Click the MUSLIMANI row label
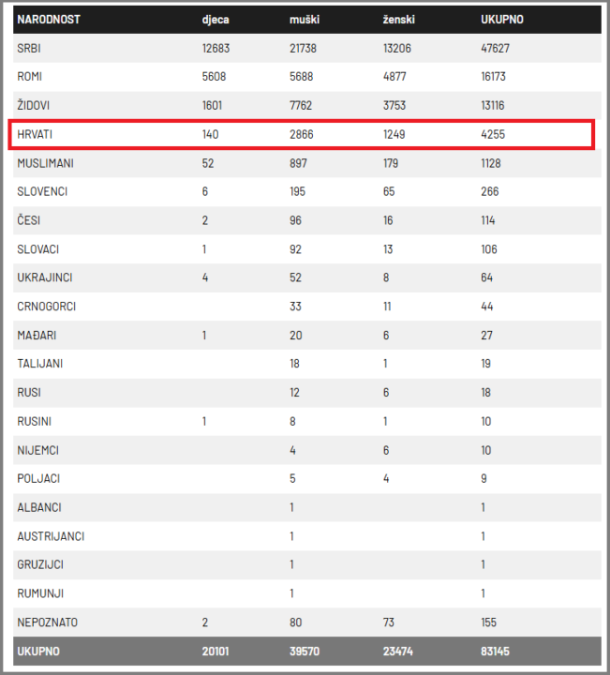Viewport: 610px width, 675px height. [x=45, y=163]
